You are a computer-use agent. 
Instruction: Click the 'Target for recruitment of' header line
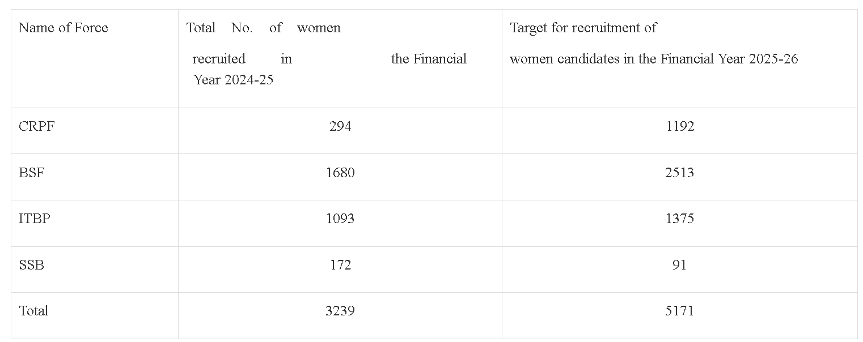coord(583,28)
